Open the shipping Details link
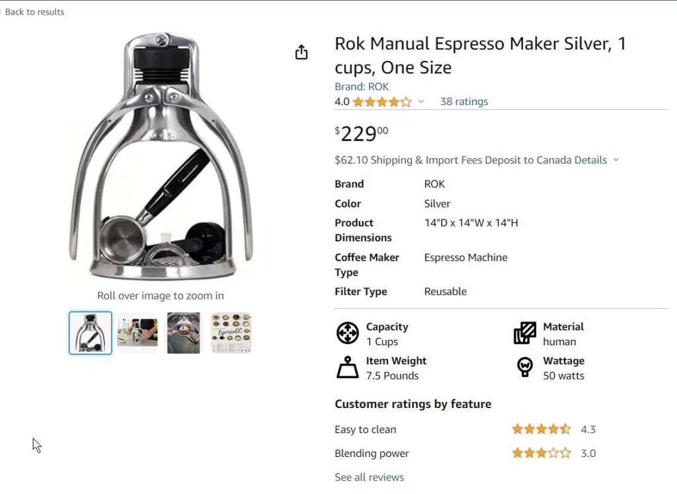 [x=590, y=160]
